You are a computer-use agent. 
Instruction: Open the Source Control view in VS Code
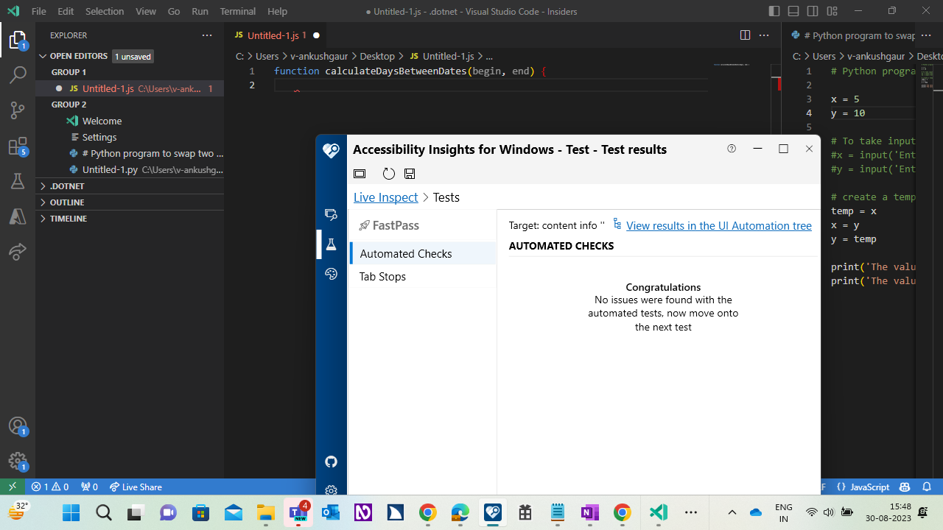click(18, 110)
